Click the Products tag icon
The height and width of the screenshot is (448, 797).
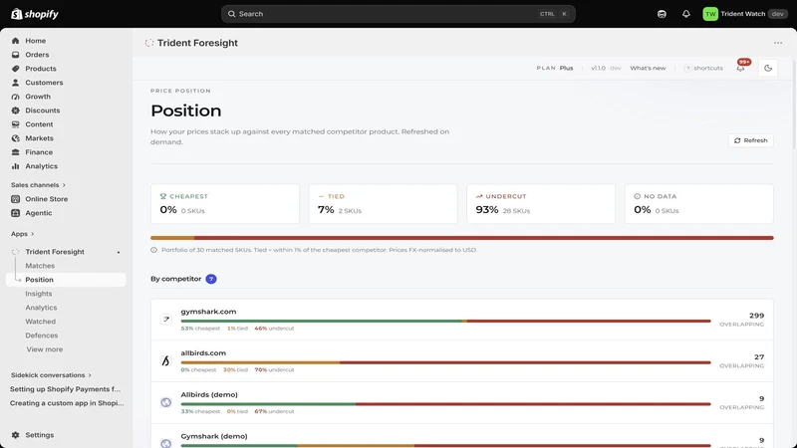click(x=15, y=69)
